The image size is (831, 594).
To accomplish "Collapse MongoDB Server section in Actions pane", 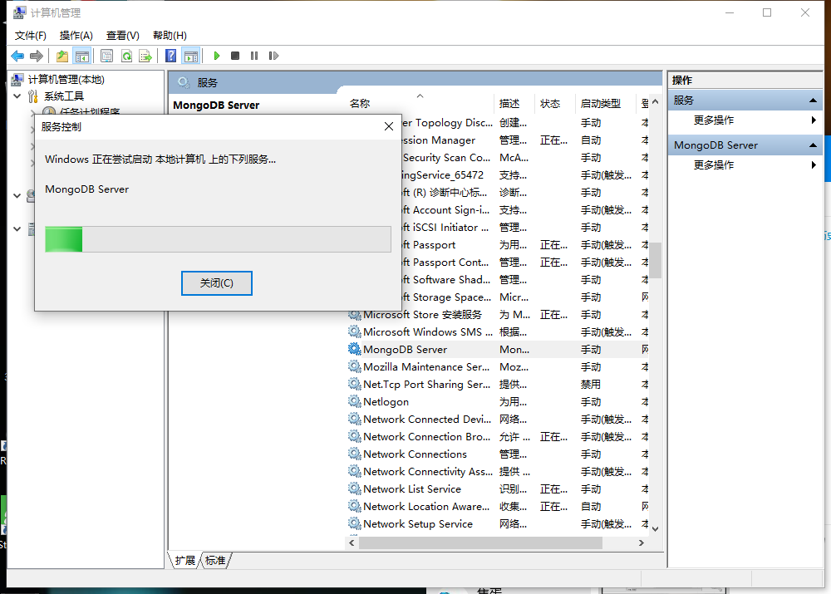I will click(813, 145).
